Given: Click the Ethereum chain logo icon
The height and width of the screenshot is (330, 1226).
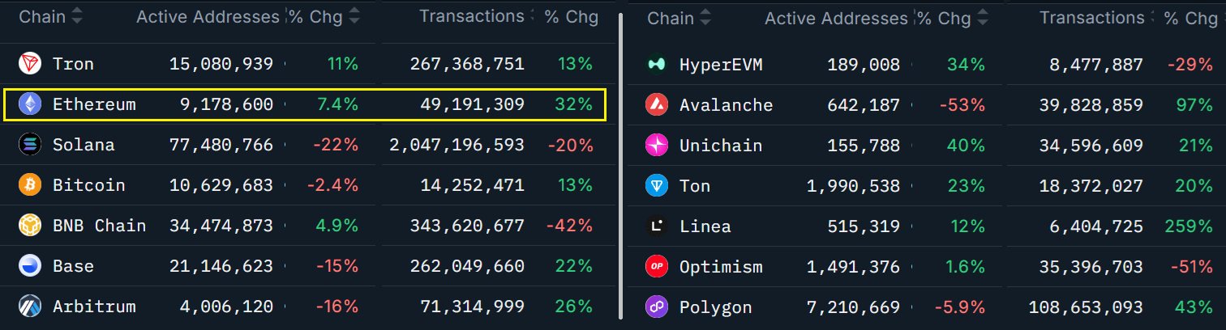Looking at the screenshot, I should (30, 104).
